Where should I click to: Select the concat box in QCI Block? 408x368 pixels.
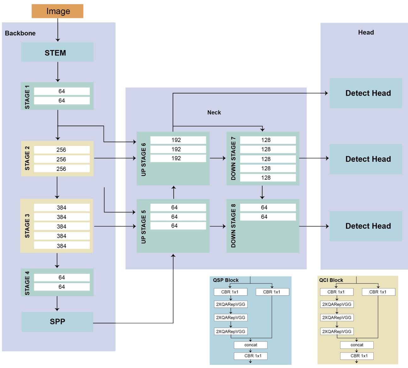(x=357, y=345)
